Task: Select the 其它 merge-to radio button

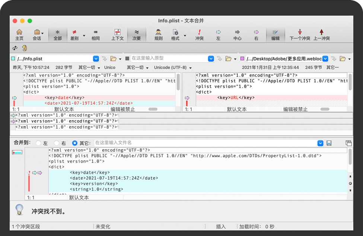Action: point(75,143)
